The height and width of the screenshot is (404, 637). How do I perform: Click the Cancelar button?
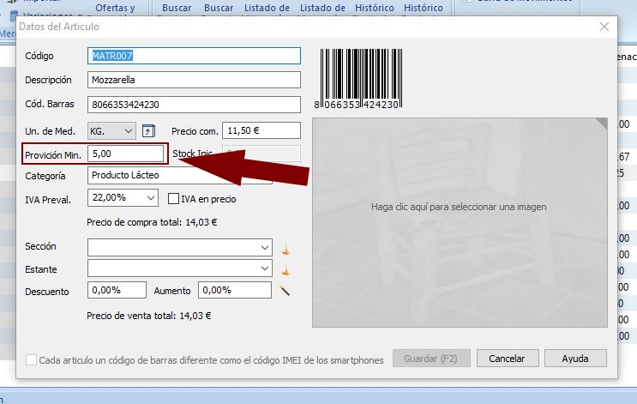pos(508,359)
